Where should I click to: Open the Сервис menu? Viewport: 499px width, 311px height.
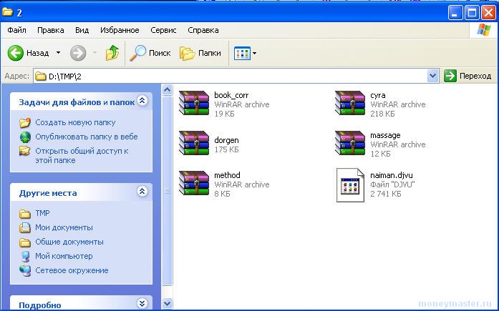coord(163,30)
